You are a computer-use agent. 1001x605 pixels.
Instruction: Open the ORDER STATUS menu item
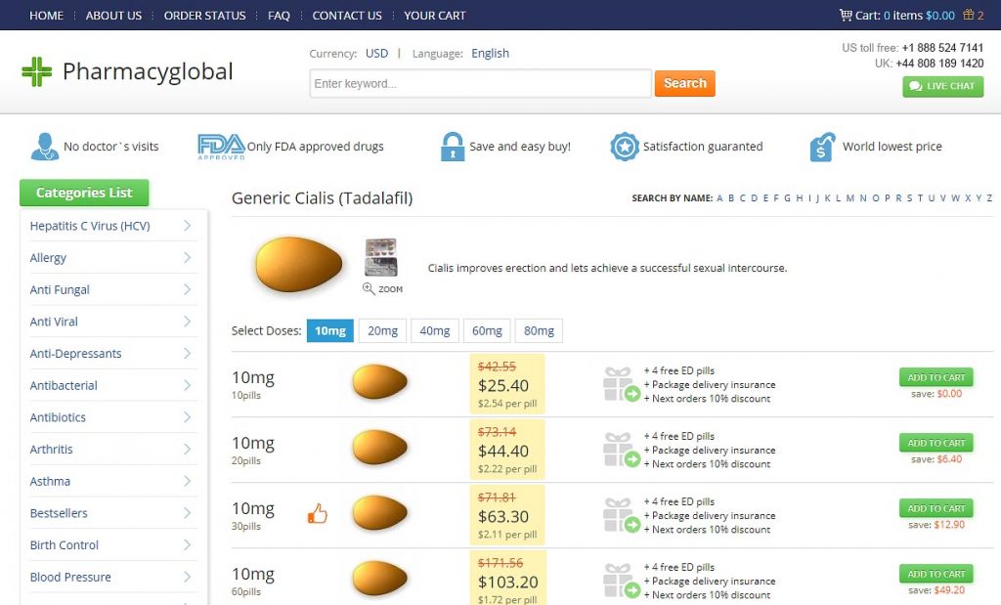(205, 16)
